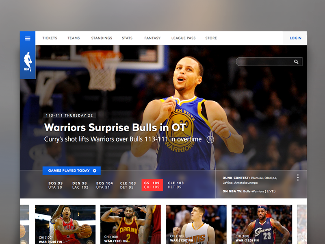Click the NBA logo
The image size is (325, 244).
pos(28,62)
